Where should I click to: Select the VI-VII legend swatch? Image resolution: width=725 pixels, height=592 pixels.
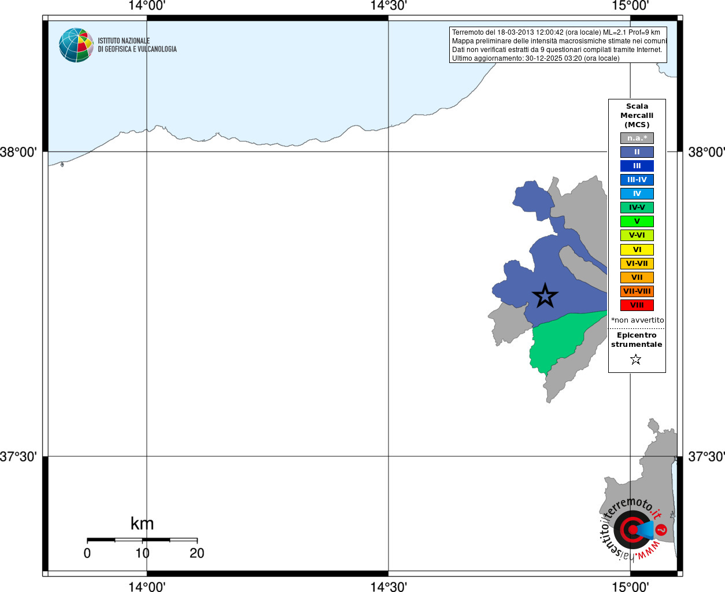637,264
